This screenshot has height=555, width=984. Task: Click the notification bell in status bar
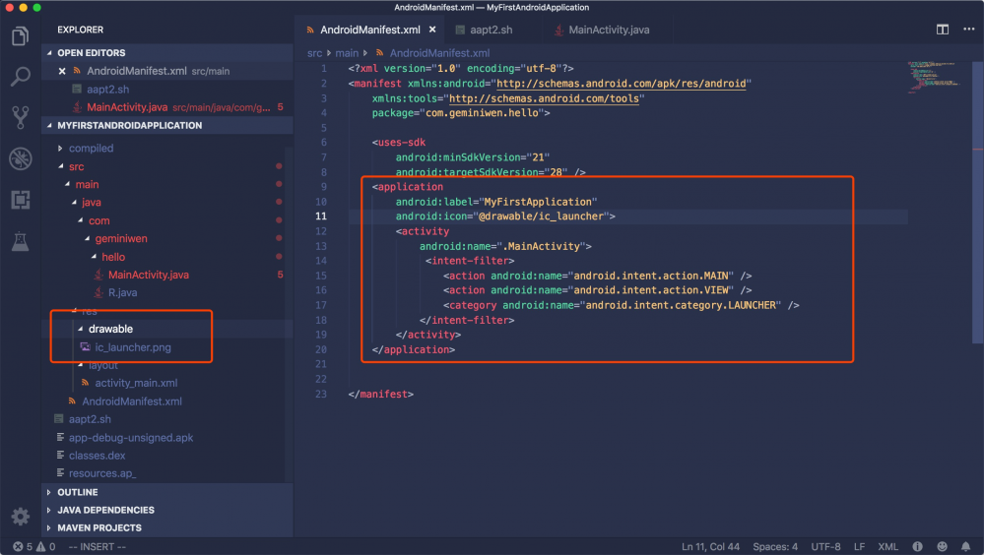[x=967, y=546]
